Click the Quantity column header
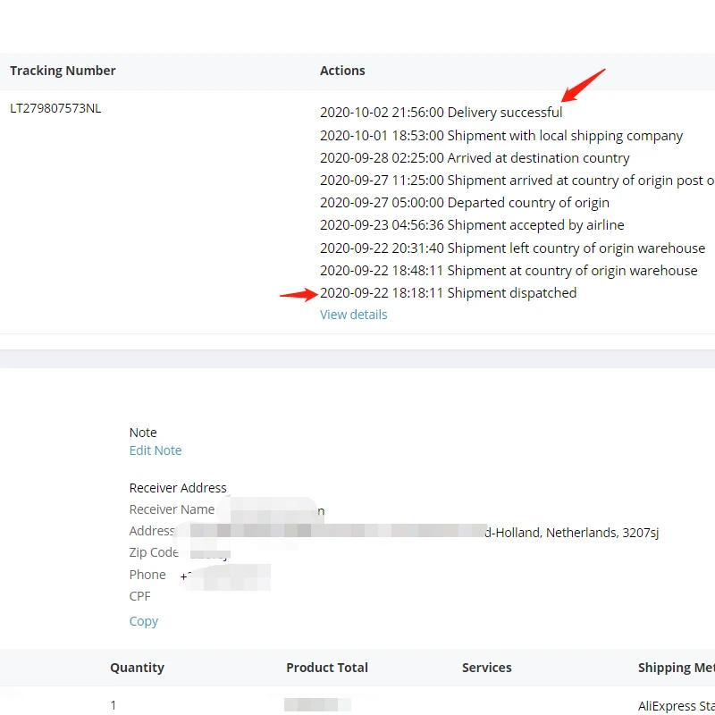The image size is (715, 715). tap(137, 668)
